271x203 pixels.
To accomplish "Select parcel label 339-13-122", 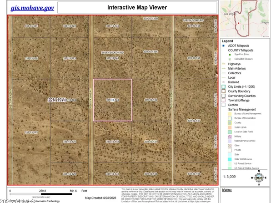I will 69,26.
